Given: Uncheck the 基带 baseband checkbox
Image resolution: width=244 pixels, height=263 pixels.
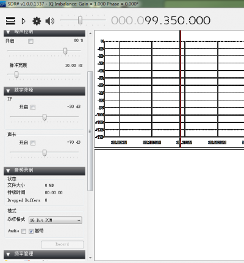Looking at the screenshot, I should [31, 231].
